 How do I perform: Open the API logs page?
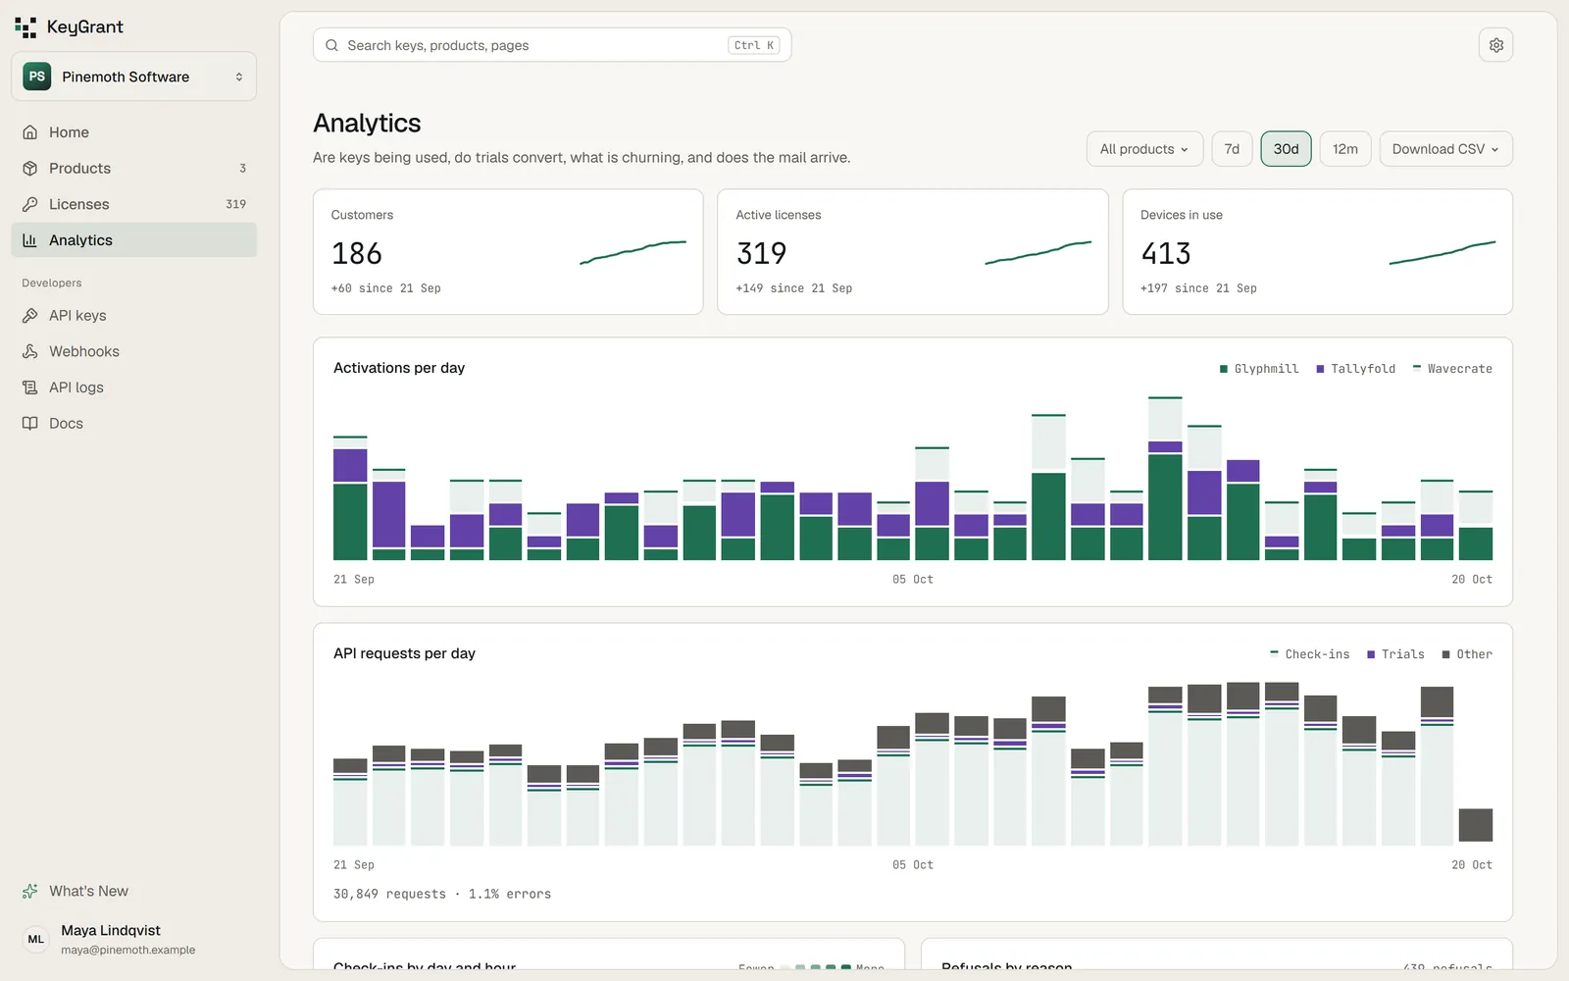pyautogui.click(x=134, y=387)
